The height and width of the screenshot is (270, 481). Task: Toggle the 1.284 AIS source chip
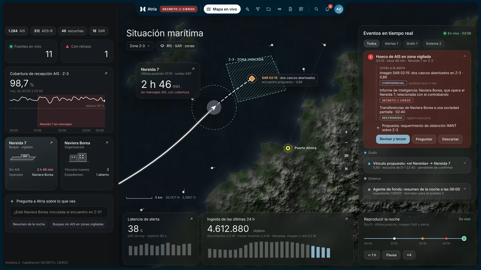click(17, 31)
